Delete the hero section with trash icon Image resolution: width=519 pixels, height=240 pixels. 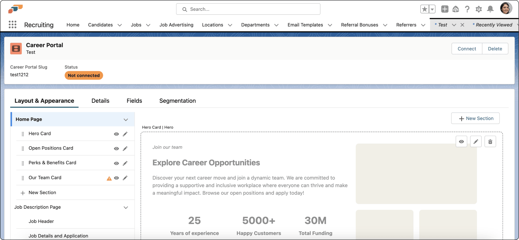click(x=490, y=142)
